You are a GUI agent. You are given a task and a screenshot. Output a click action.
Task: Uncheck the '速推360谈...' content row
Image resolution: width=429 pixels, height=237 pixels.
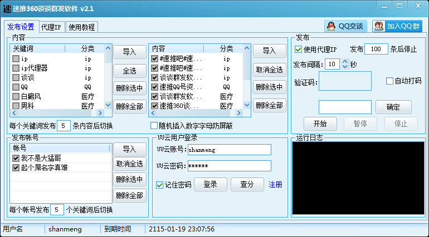[154, 106]
